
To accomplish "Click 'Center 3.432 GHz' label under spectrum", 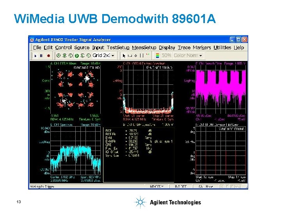I will coord(62,177).
